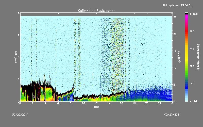
Task: Click the '8' tick on the km axis
Action: [19, 13]
